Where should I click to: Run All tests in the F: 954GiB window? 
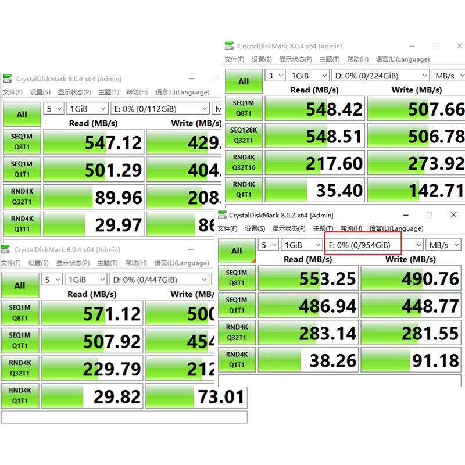(x=237, y=251)
